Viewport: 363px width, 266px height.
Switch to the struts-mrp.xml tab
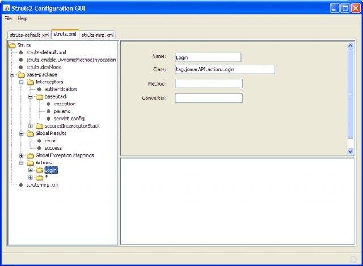click(98, 35)
